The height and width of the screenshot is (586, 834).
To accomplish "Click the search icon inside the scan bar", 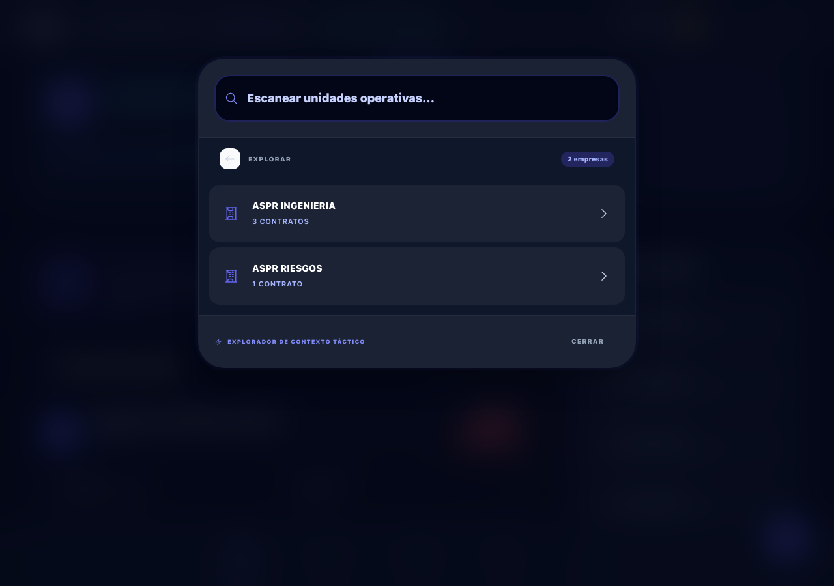I will 231,98.
